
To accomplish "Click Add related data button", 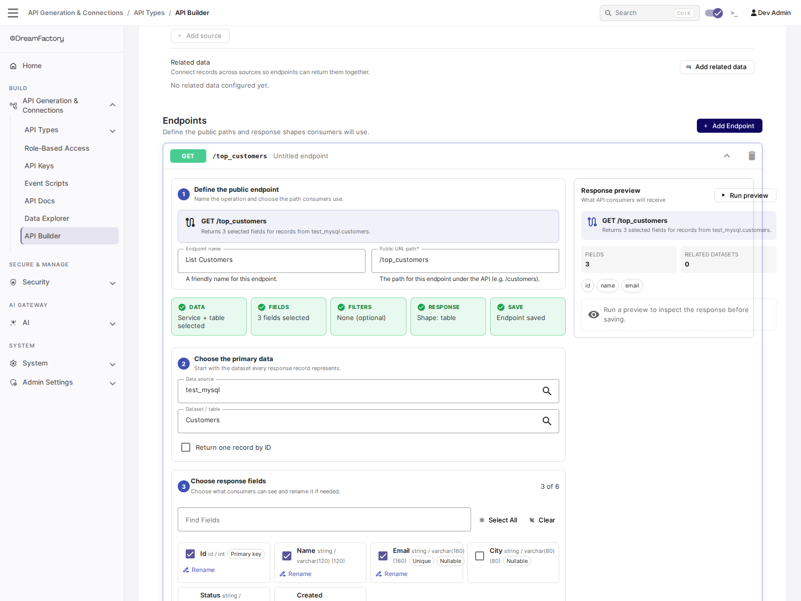I will 717,67.
